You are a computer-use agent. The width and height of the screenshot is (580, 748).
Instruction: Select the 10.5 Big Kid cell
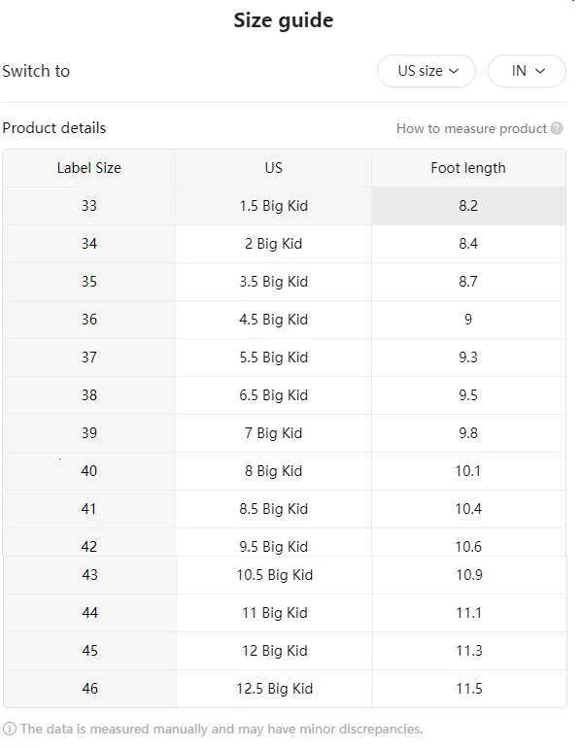pyautogui.click(x=274, y=575)
